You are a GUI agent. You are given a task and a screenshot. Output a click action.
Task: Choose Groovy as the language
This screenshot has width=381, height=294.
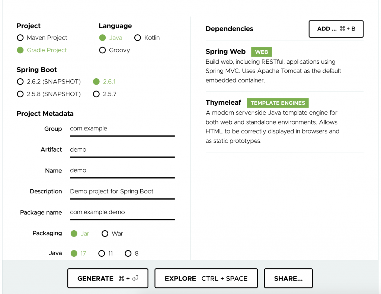click(102, 50)
